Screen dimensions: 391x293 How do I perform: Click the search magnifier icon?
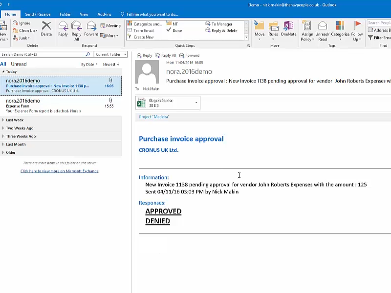(88, 54)
